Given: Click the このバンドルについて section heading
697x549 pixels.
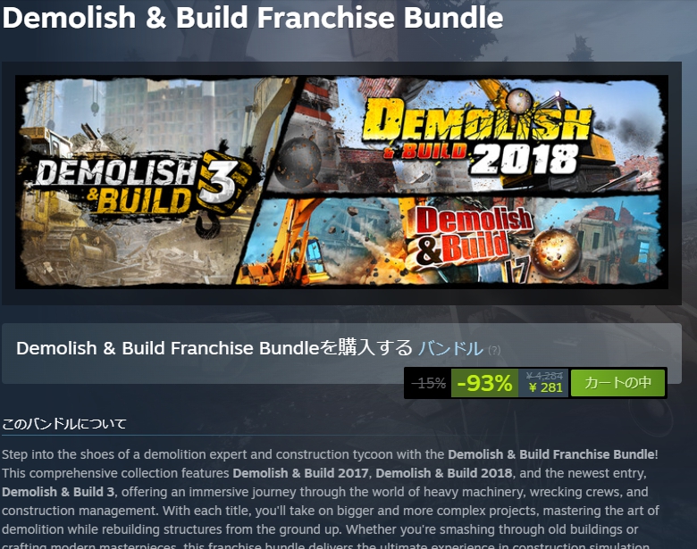Looking at the screenshot, I should pyautogui.click(x=64, y=424).
